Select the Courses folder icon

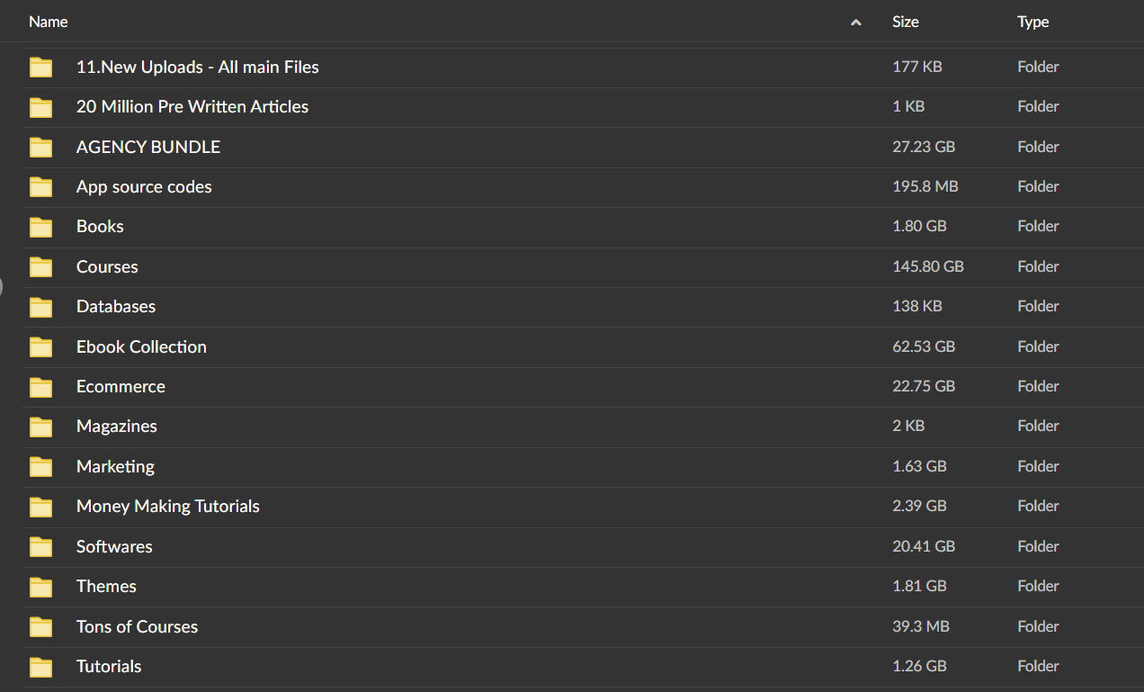click(x=41, y=267)
